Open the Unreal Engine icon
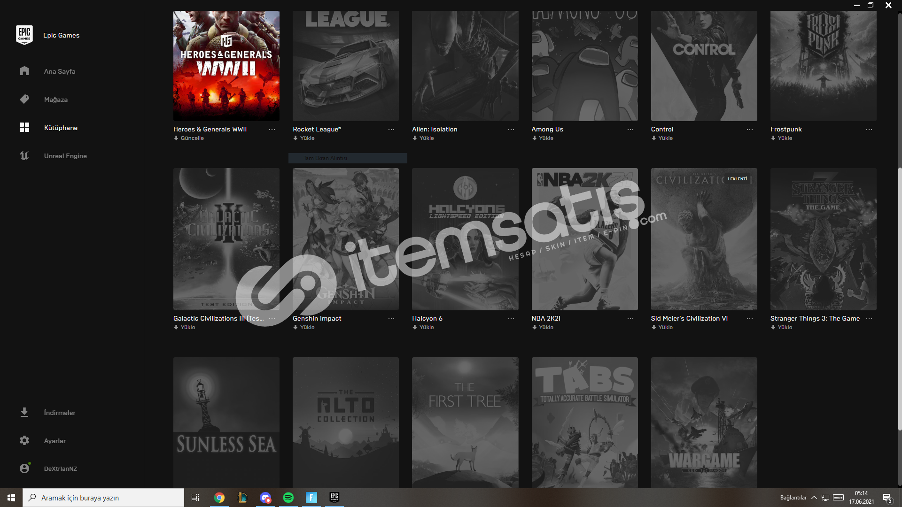The height and width of the screenshot is (507, 902). (x=24, y=155)
